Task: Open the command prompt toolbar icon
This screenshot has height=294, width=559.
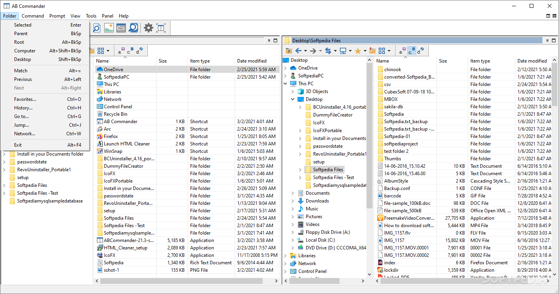Action: click(121, 28)
